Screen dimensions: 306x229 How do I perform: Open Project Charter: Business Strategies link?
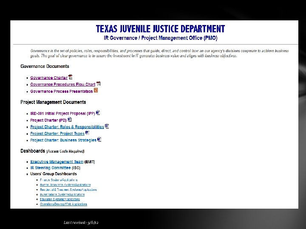tap(63, 140)
